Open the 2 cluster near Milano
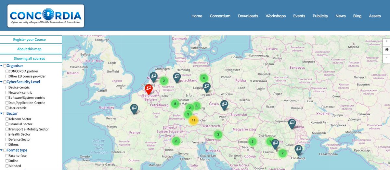 tap(176, 141)
